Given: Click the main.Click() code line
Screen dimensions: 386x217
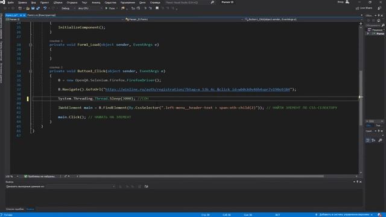Looking at the screenshot, I should 95,117.
